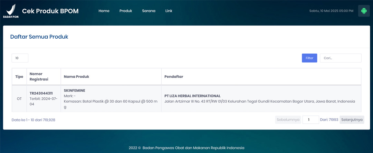Click the Tipe column header
This screenshot has width=373, height=153.
pyautogui.click(x=19, y=77)
